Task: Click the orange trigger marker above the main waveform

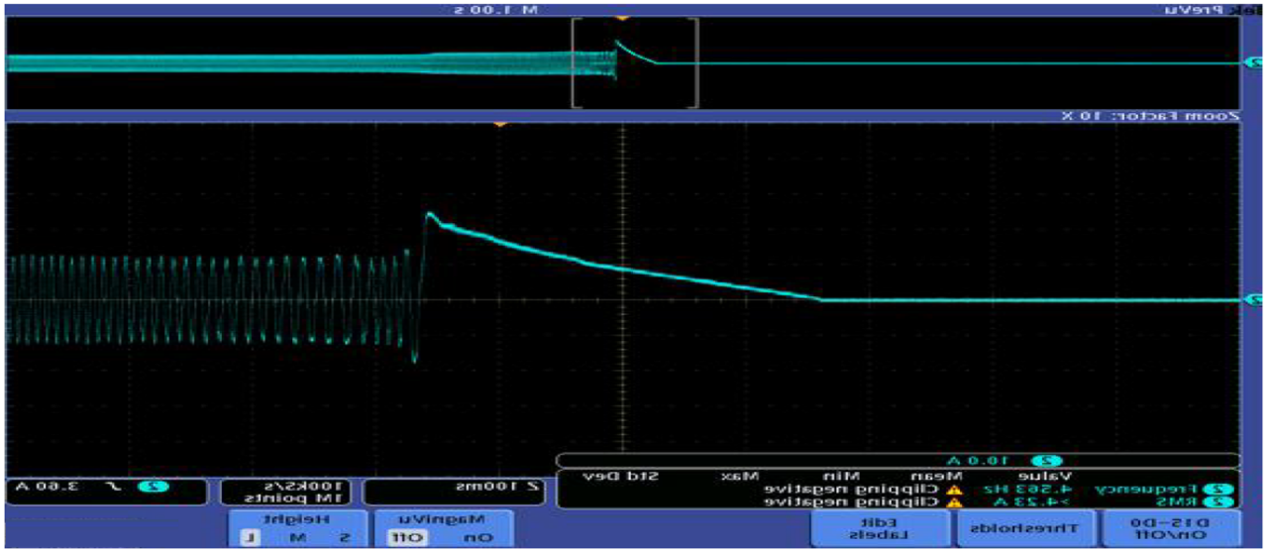Action: click(500, 124)
